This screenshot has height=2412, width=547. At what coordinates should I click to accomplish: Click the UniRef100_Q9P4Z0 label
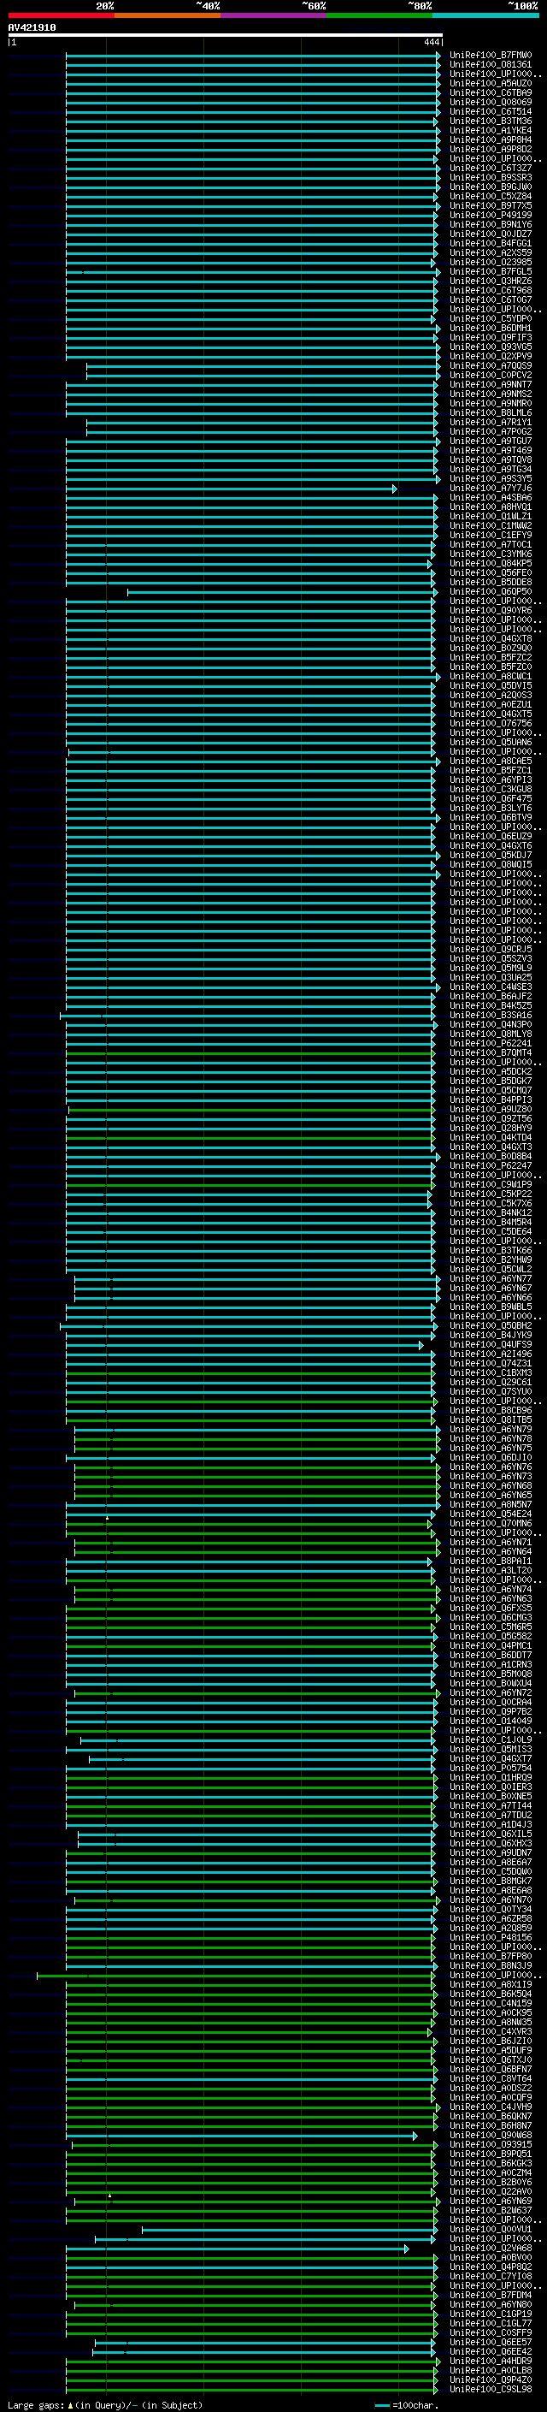[x=491, y=2380]
